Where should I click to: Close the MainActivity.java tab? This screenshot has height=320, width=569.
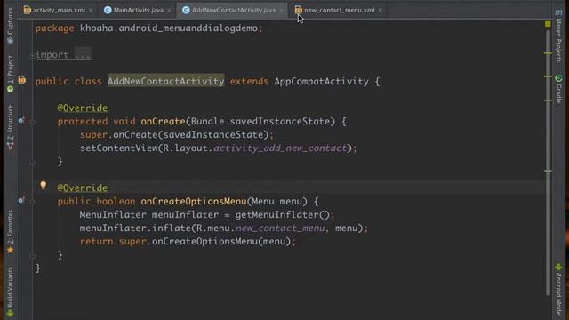[169, 11]
